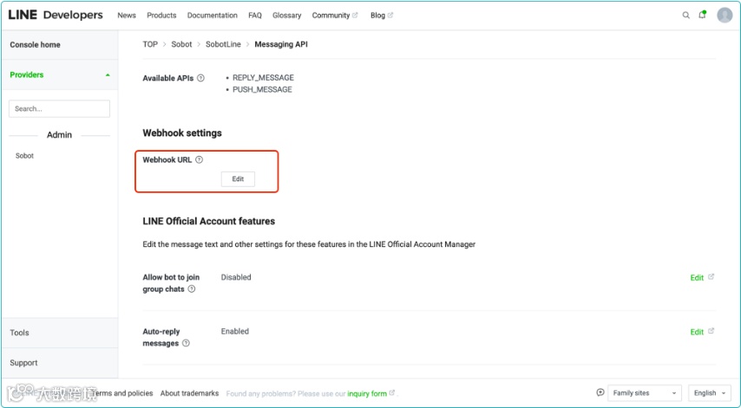The height and width of the screenshot is (408, 741).
Task: Open the notifications bell
Action: (x=702, y=15)
